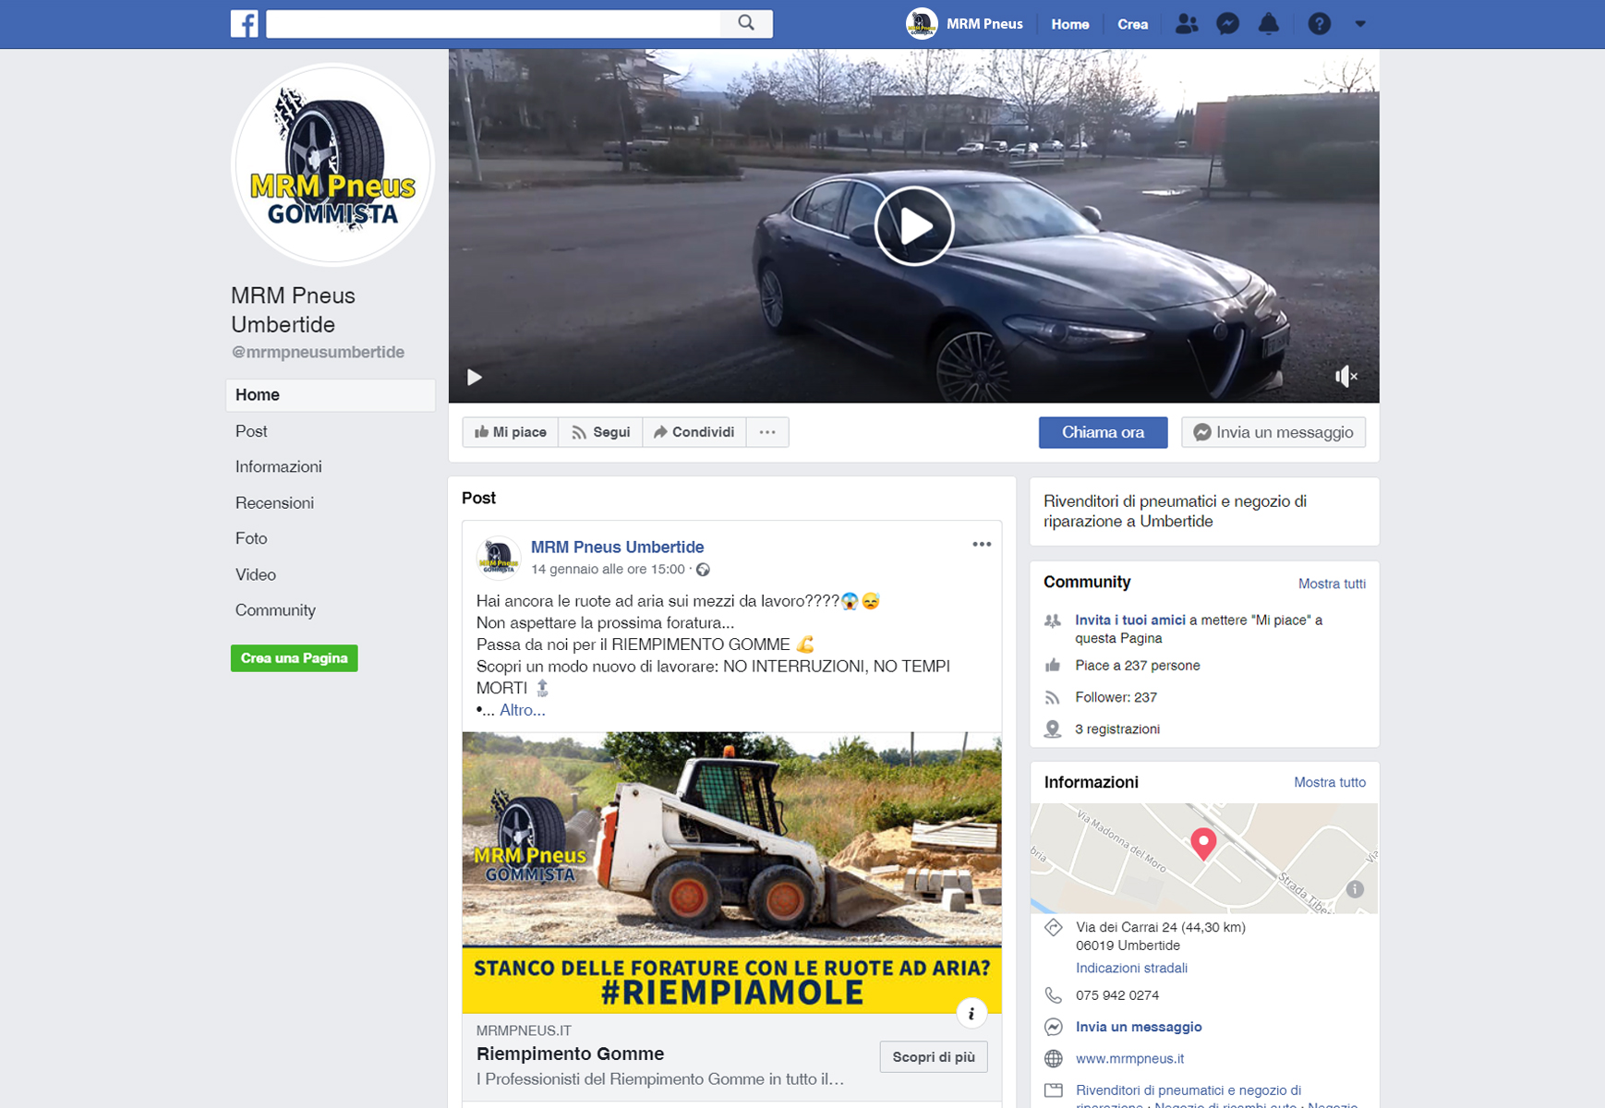Open Messenger icon in top bar
This screenshot has height=1108, width=1605.
click(x=1227, y=24)
